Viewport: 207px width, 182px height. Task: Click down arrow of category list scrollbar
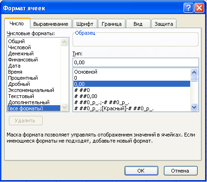coord(64,107)
